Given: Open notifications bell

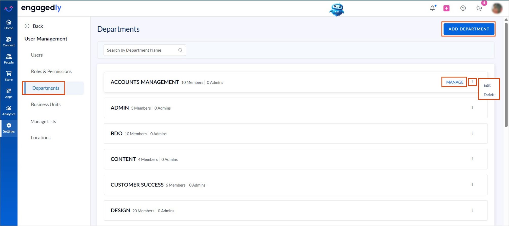Looking at the screenshot, I should pyautogui.click(x=433, y=8).
